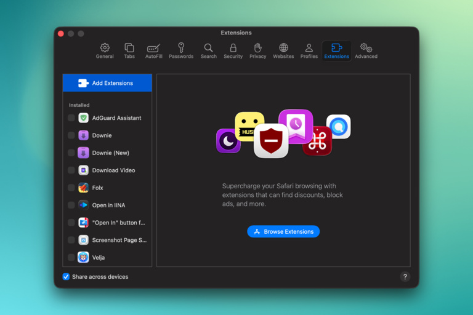Viewport: 473px width, 315px height.
Task: Open the Tabs settings pane
Action: click(x=129, y=50)
